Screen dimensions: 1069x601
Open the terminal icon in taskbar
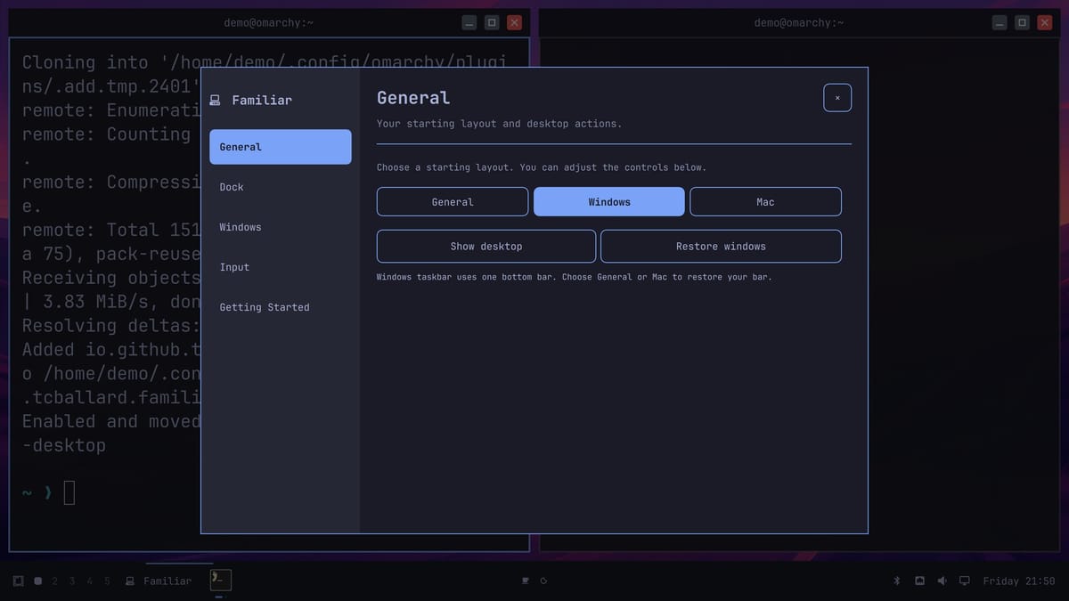(x=220, y=581)
